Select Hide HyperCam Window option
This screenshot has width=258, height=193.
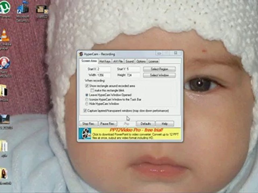[87, 104]
